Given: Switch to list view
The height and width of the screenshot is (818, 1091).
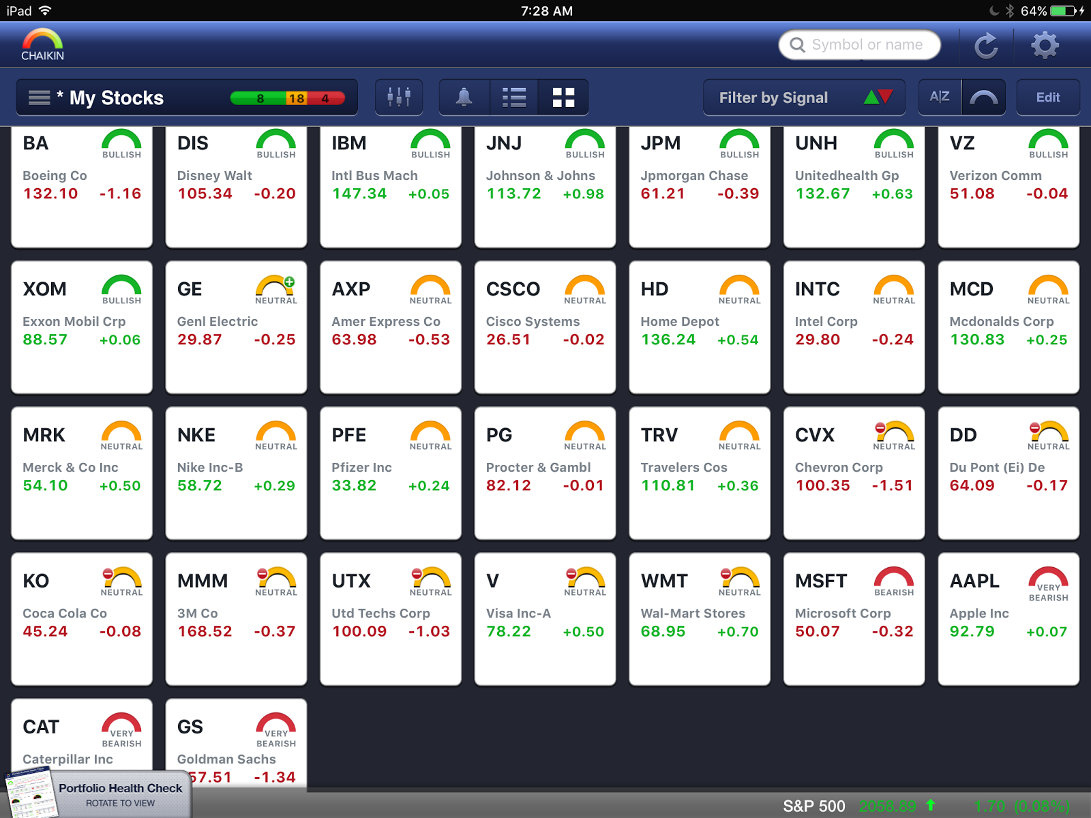Looking at the screenshot, I should click(514, 97).
